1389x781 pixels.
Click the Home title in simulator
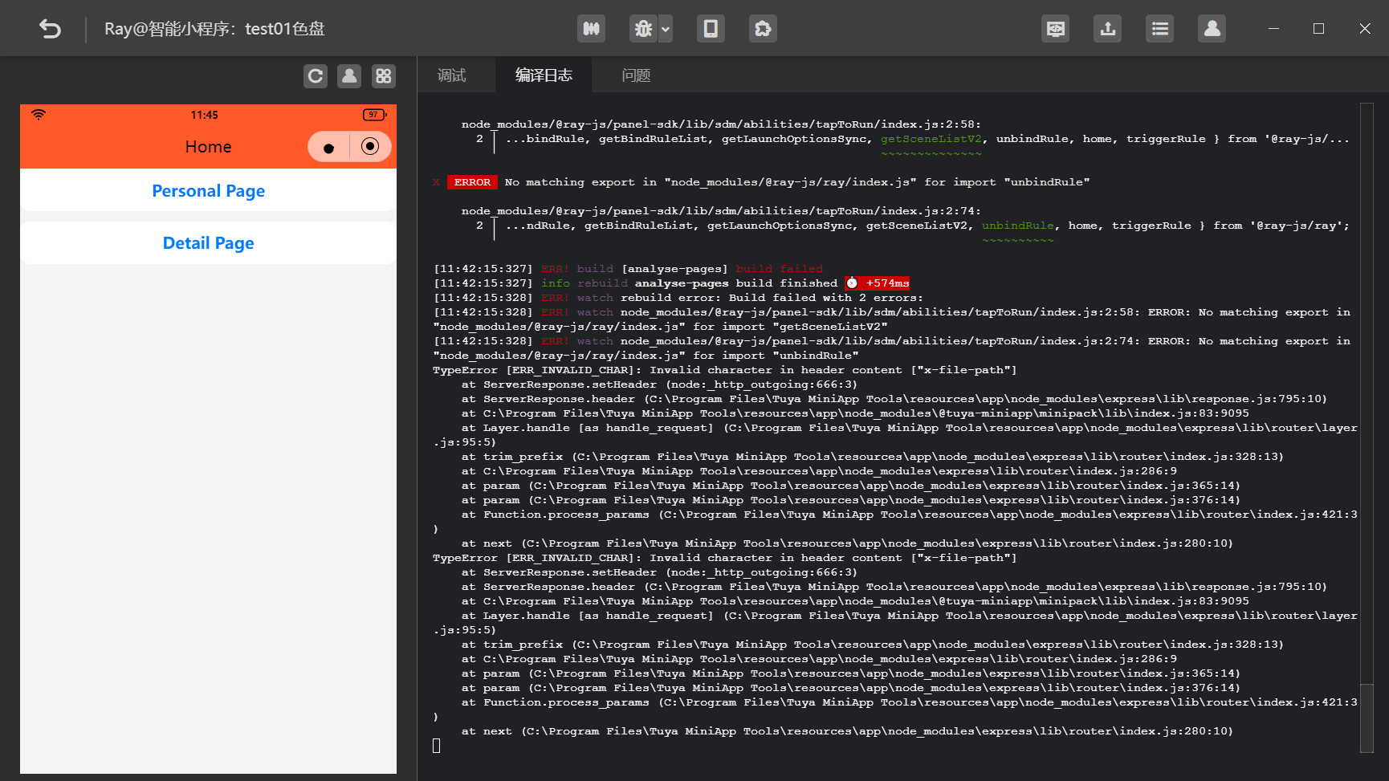(209, 147)
